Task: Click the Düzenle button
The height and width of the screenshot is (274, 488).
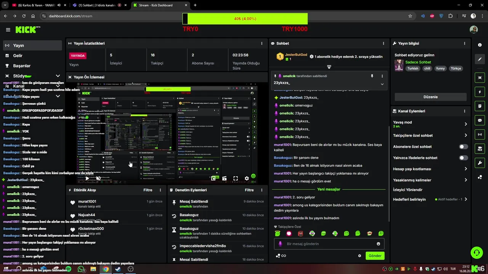Action: point(430,97)
